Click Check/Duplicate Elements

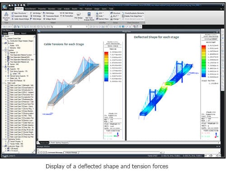(x=133, y=13)
